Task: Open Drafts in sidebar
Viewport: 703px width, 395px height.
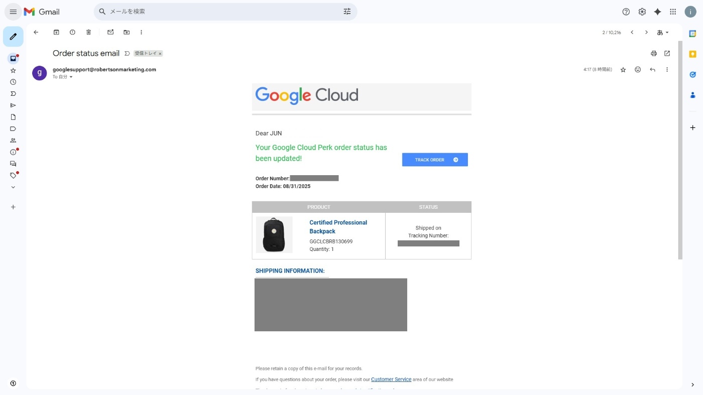Action: point(13,117)
